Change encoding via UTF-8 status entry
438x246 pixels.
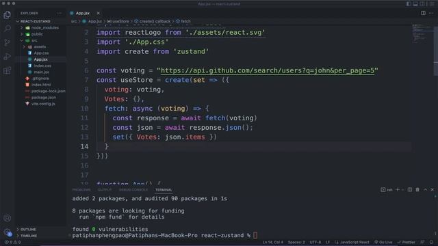[x=315, y=242]
